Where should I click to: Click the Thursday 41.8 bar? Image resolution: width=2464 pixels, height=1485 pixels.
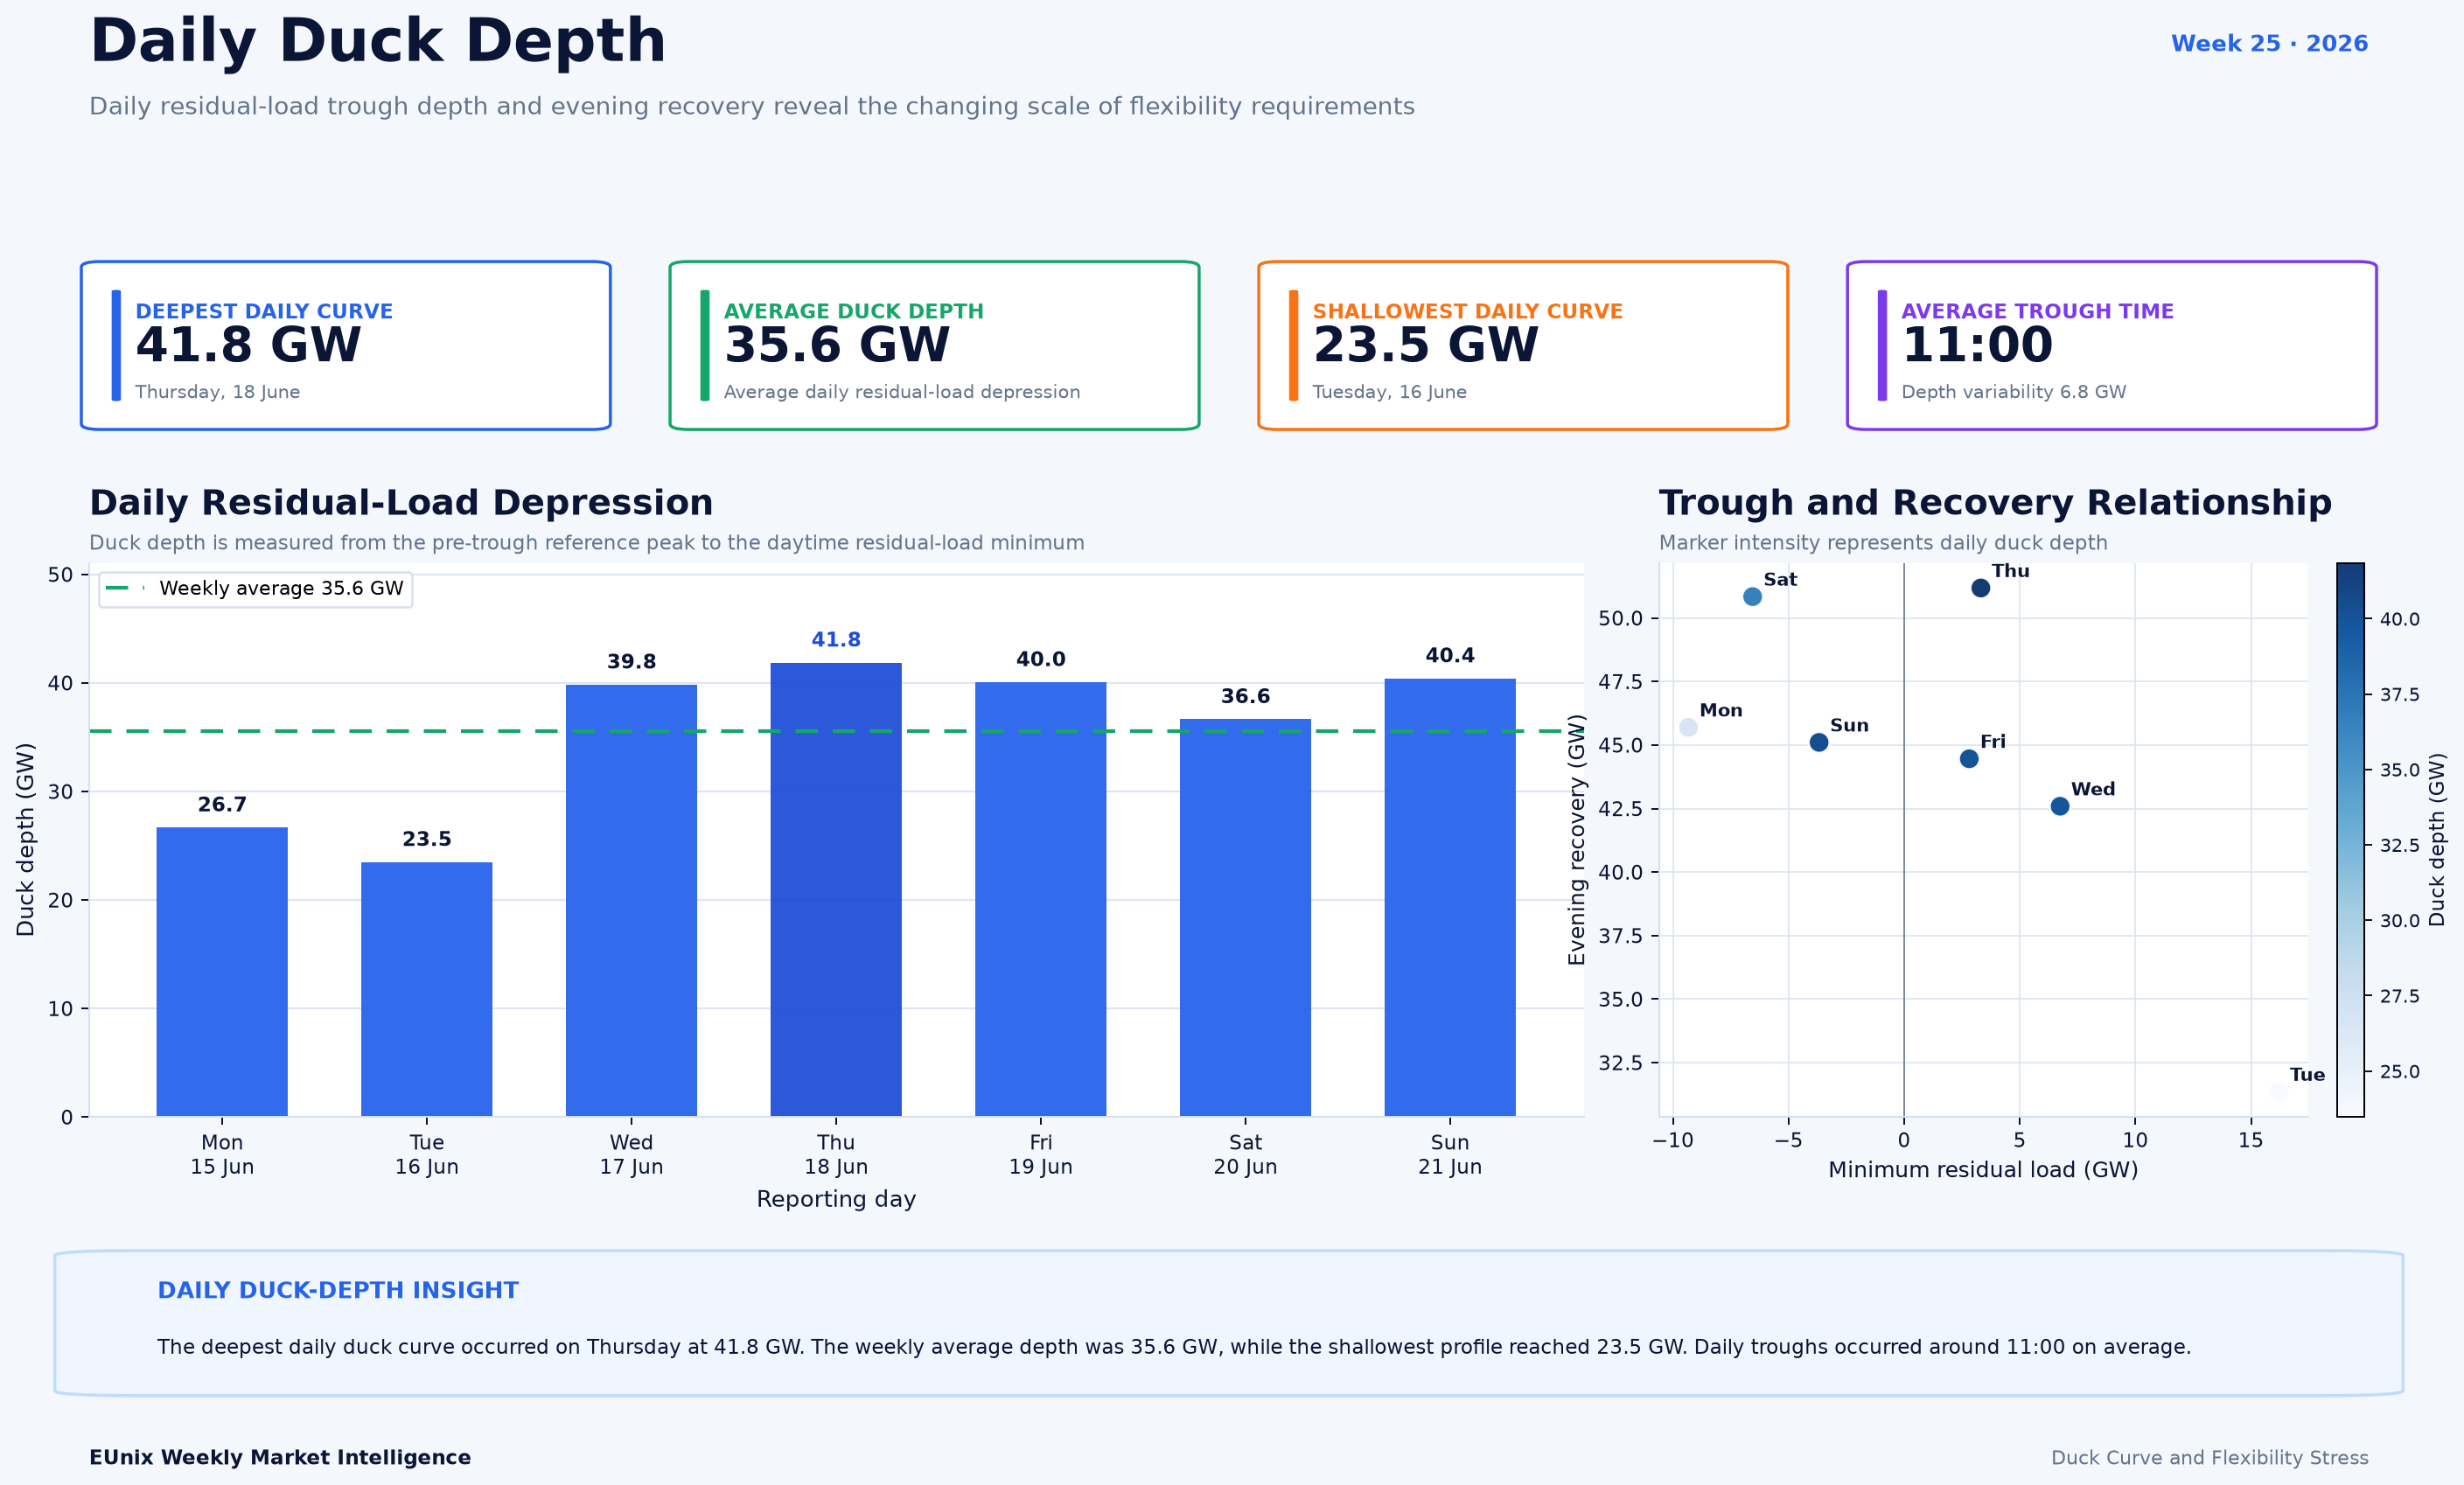[836, 889]
